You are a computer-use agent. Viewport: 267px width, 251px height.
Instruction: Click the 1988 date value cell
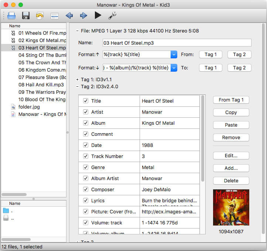[x=170, y=145]
